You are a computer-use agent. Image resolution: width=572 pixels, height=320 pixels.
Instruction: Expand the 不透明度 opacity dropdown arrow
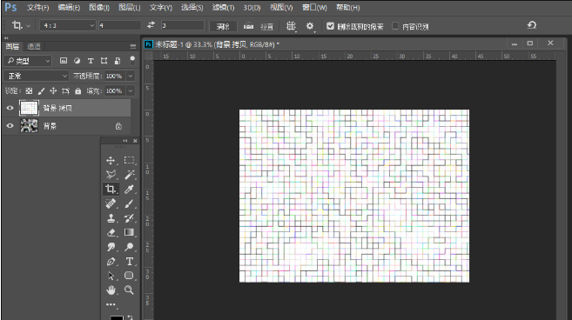tap(131, 76)
